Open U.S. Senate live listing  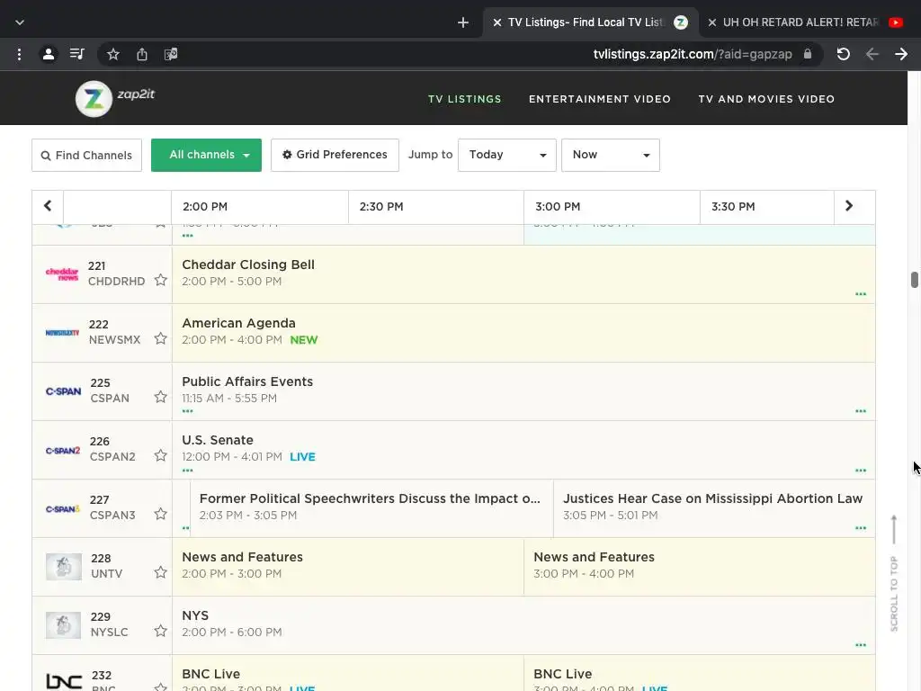(x=523, y=450)
